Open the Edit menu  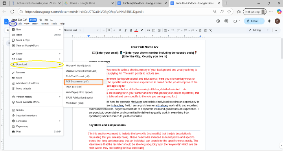click(20, 24)
